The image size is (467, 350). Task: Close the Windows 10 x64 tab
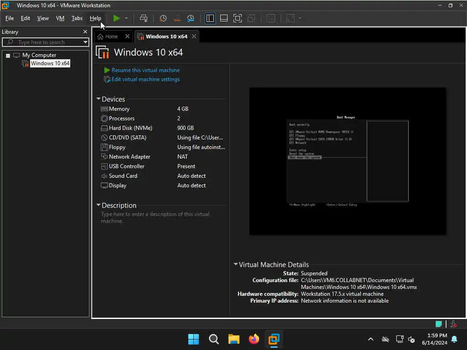pyautogui.click(x=194, y=36)
